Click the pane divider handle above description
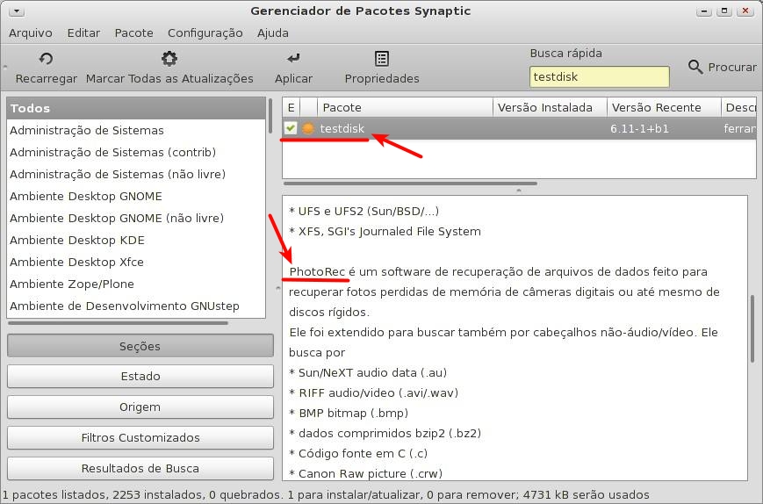The image size is (763, 504). (519, 191)
